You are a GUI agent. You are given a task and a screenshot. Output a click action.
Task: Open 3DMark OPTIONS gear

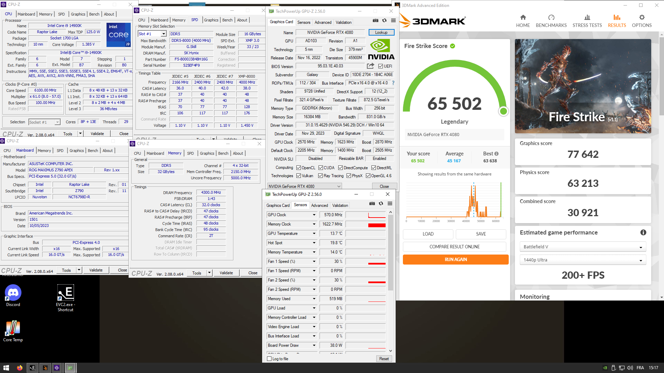click(642, 21)
